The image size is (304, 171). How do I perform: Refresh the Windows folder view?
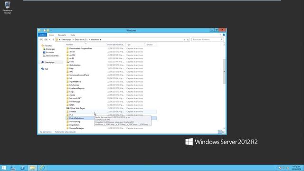click(x=188, y=39)
